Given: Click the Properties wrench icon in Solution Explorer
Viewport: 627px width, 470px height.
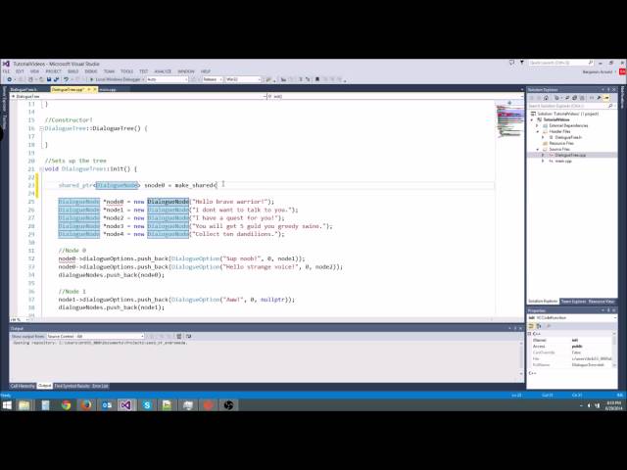Looking at the screenshot, I should pyautogui.click(x=599, y=98).
